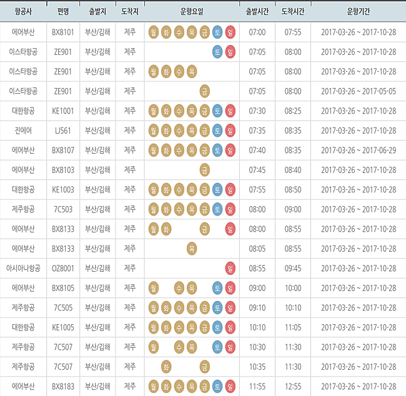Image resolution: width=406 pixels, height=396 pixels.
Task: Select flight number BX8107
Action: pos(63,150)
